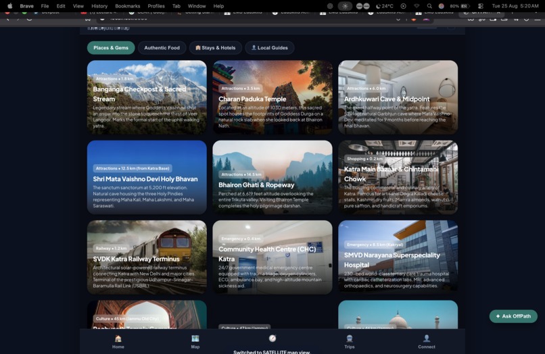Open the Profiles menu
This screenshot has width=545, height=354.
tap(156, 6)
